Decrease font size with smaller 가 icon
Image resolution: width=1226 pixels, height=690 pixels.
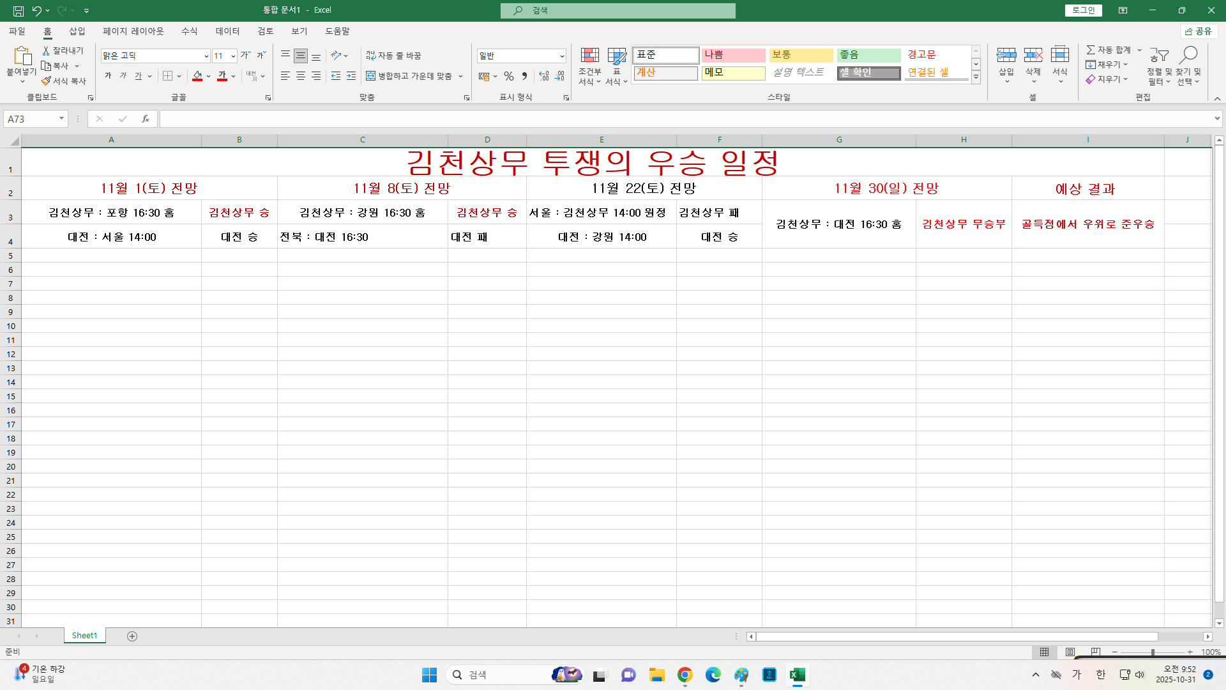[x=261, y=56]
